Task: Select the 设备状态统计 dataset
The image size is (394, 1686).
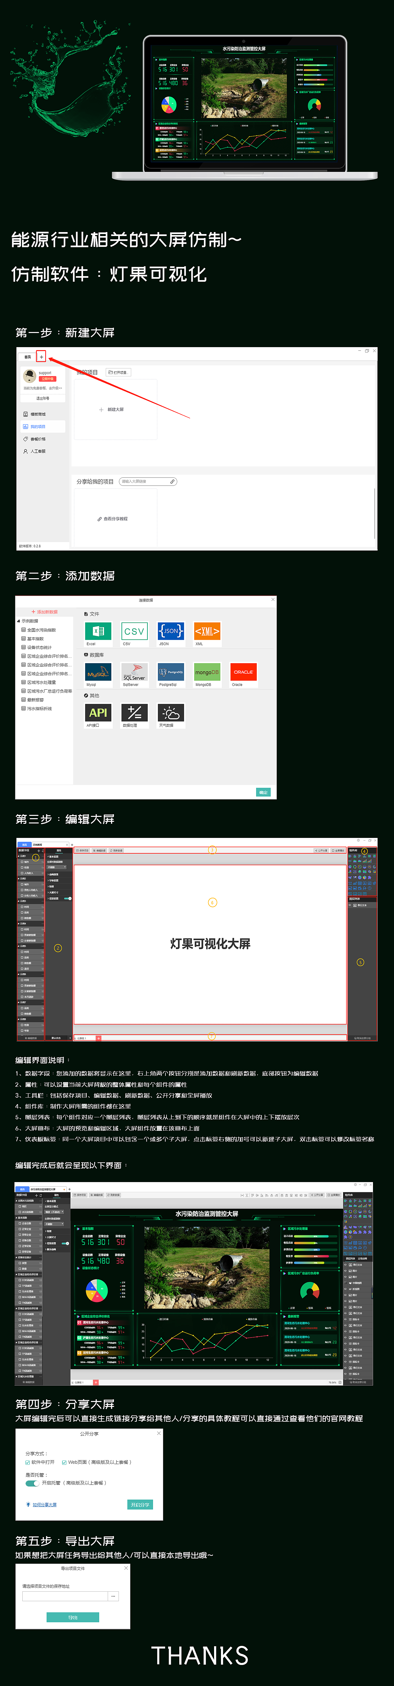Action: [x=36, y=647]
